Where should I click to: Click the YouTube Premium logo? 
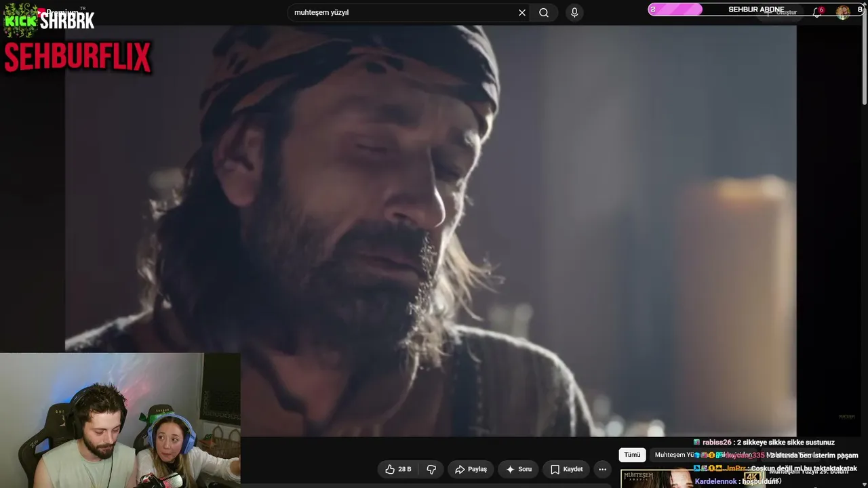click(58, 12)
